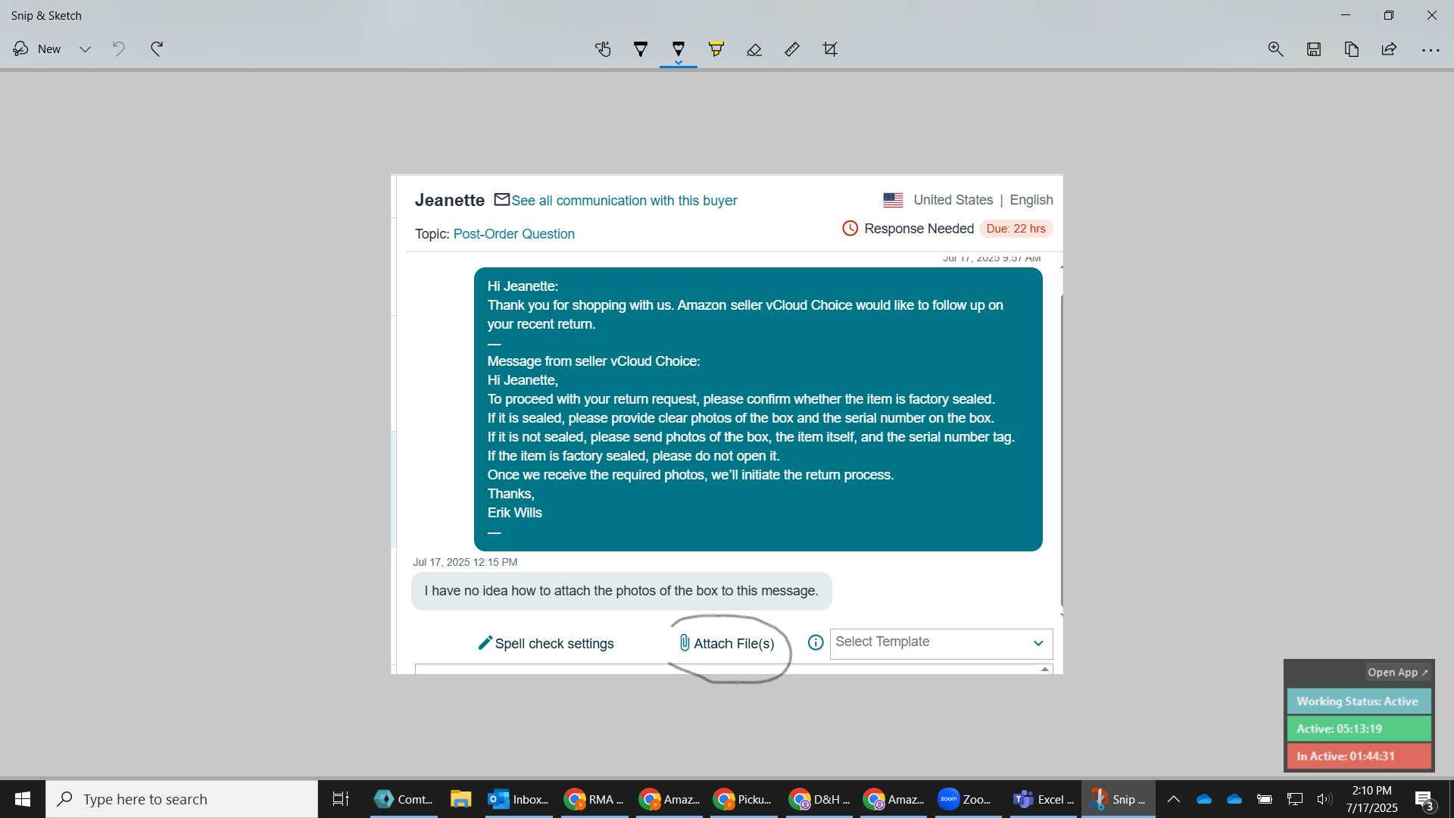Click the Redo arrow icon

click(x=157, y=49)
